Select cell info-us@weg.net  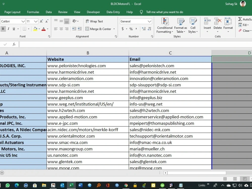tap(170, 104)
